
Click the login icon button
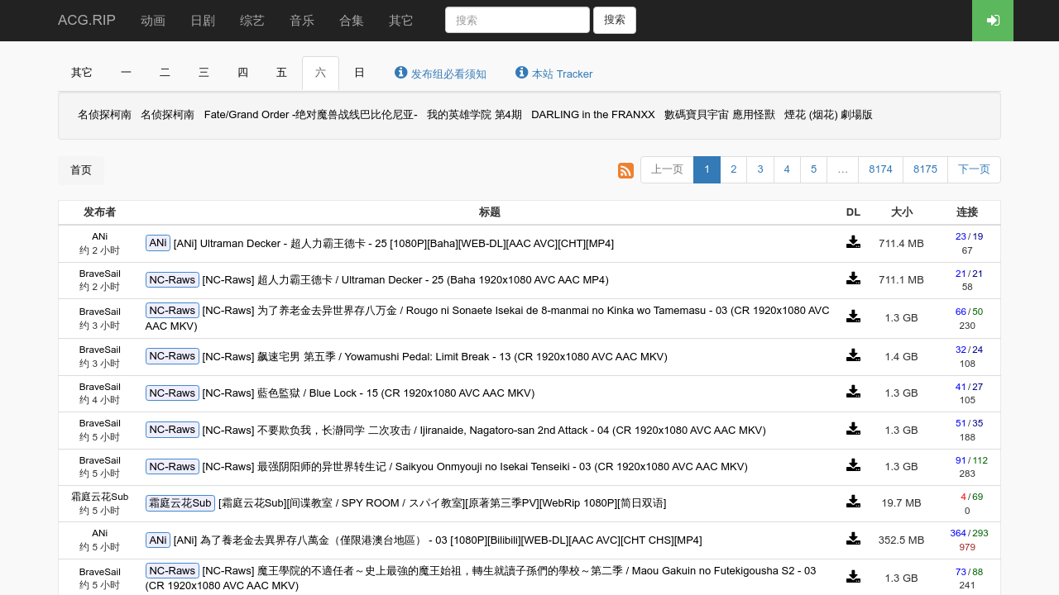(993, 21)
